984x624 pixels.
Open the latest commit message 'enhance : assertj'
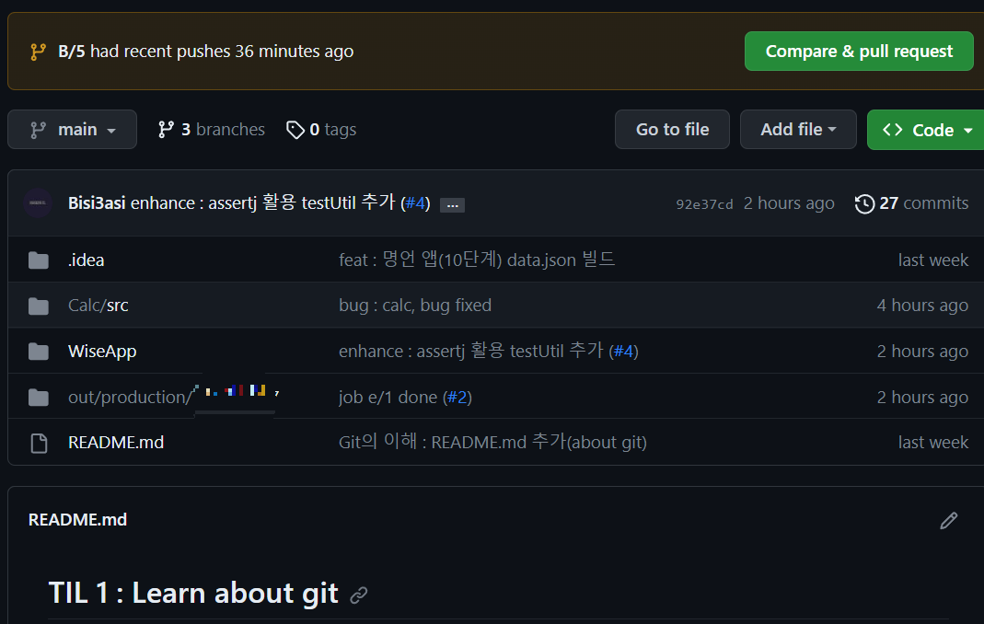(x=263, y=202)
